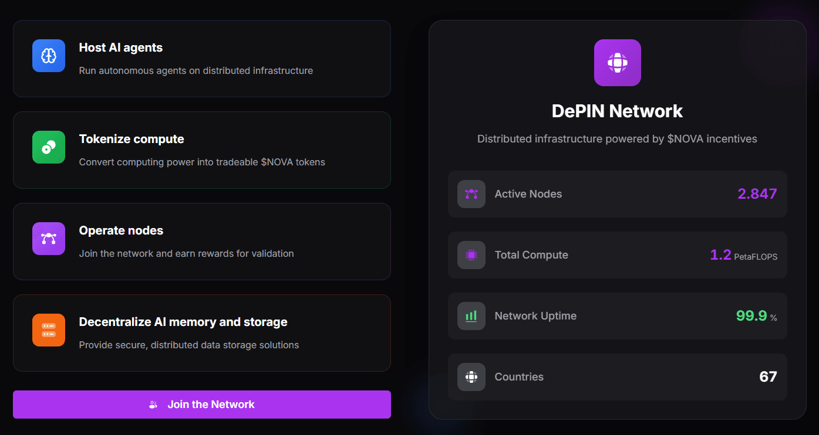Click subtitle 'Distributed infrastructure powered by $NOVA incentives'
819x435 pixels.
coord(617,139)
